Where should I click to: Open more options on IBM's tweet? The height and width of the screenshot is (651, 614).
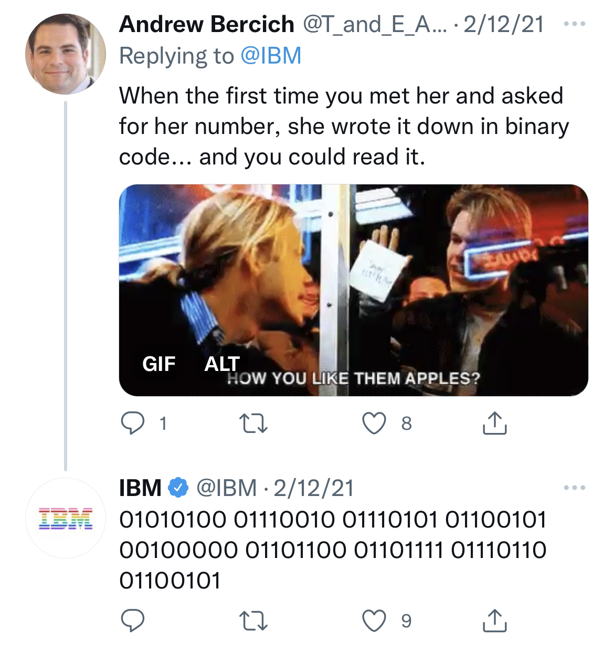574,488
